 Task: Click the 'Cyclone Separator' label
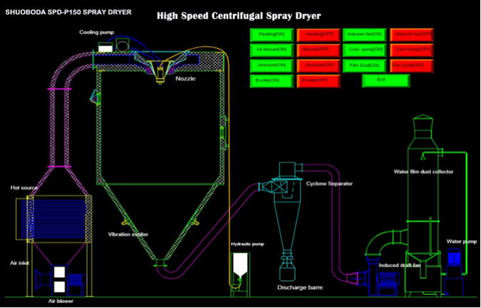click(x=329, y=184)
